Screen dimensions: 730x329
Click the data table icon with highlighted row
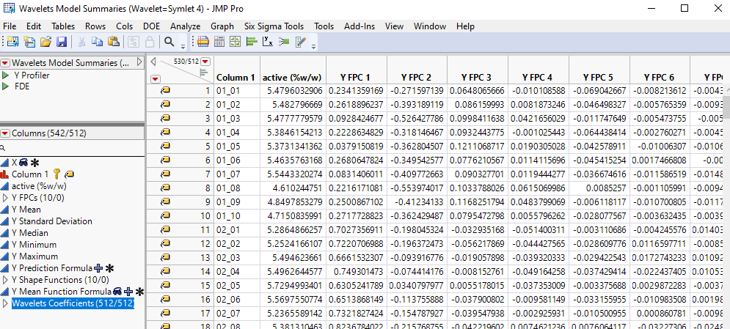coord(202,42)
